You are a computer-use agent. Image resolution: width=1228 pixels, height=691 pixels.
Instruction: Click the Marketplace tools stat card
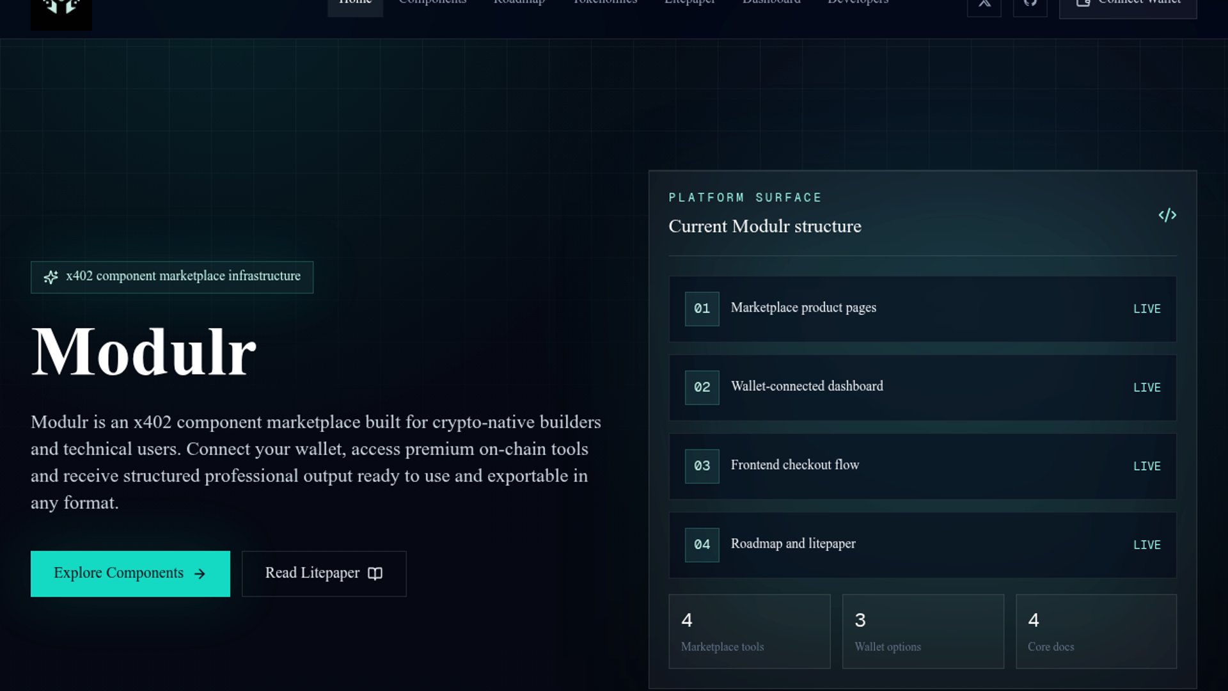click(x=750, y=631)
